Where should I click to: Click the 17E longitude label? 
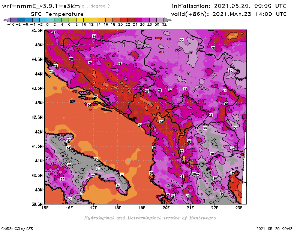(93, 208)
